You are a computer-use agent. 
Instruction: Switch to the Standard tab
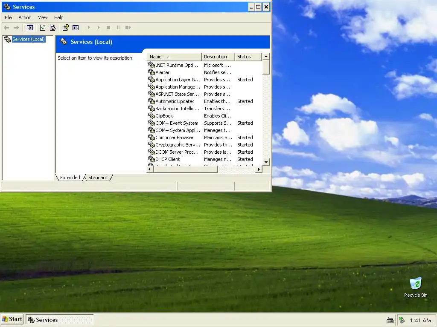[98, 178]
